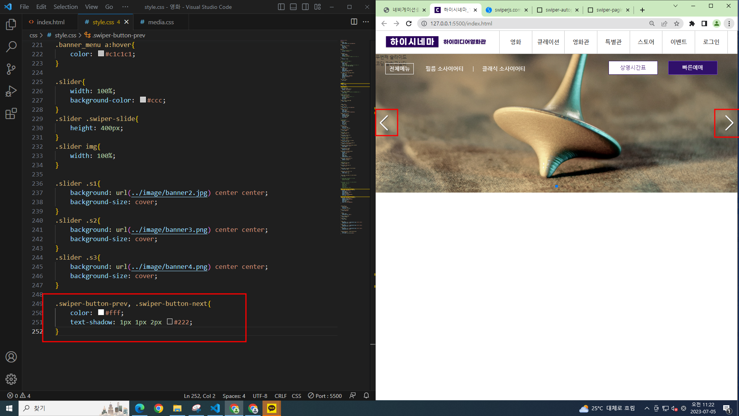Image resolution: width=739 pixels, height=416 pixels.
Task: Expand the title bar's three-dots overflow menu
Action: point(125,7)
